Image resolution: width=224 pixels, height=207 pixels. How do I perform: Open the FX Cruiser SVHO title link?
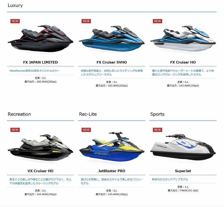point(112,62)
